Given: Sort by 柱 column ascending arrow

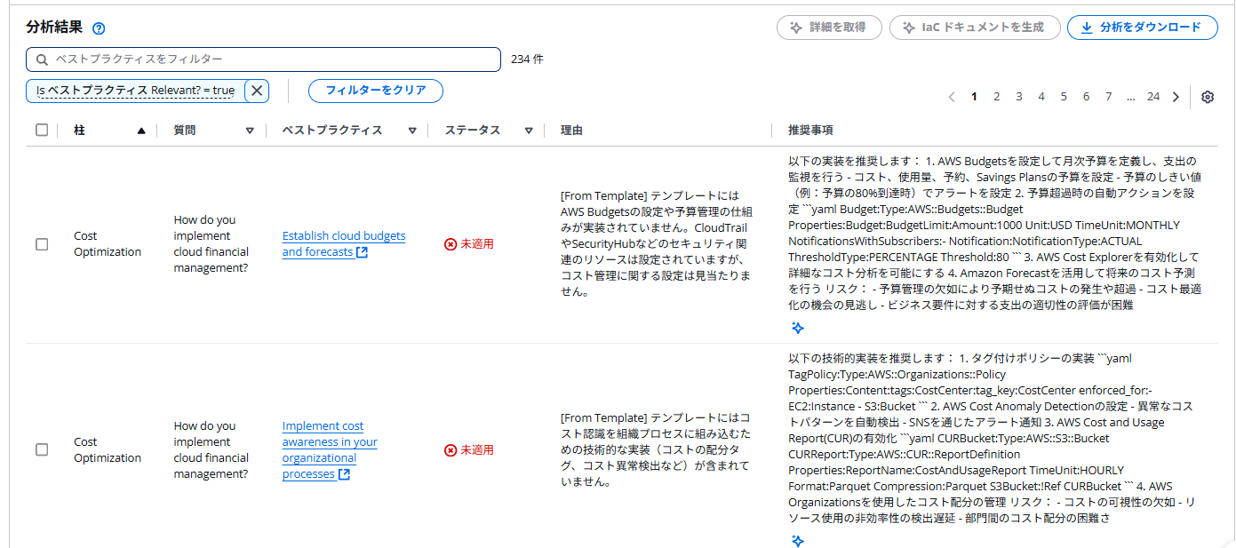Looking at the screenshot, I should [x=140, y=131].
